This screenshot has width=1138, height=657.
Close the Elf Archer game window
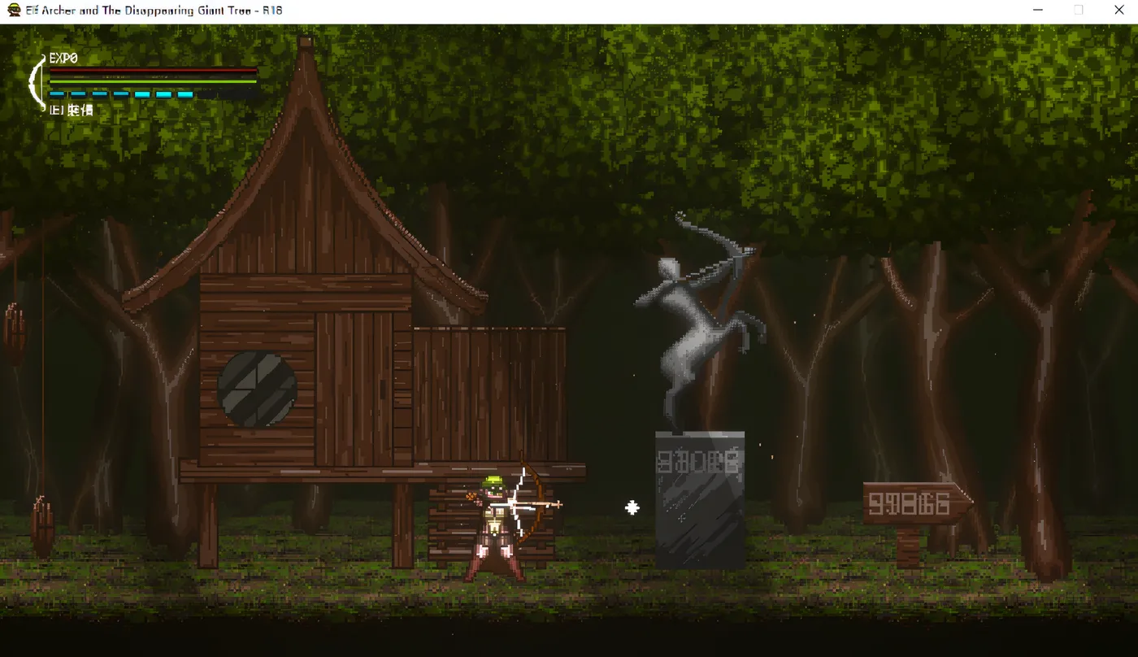coord(1118,11)
